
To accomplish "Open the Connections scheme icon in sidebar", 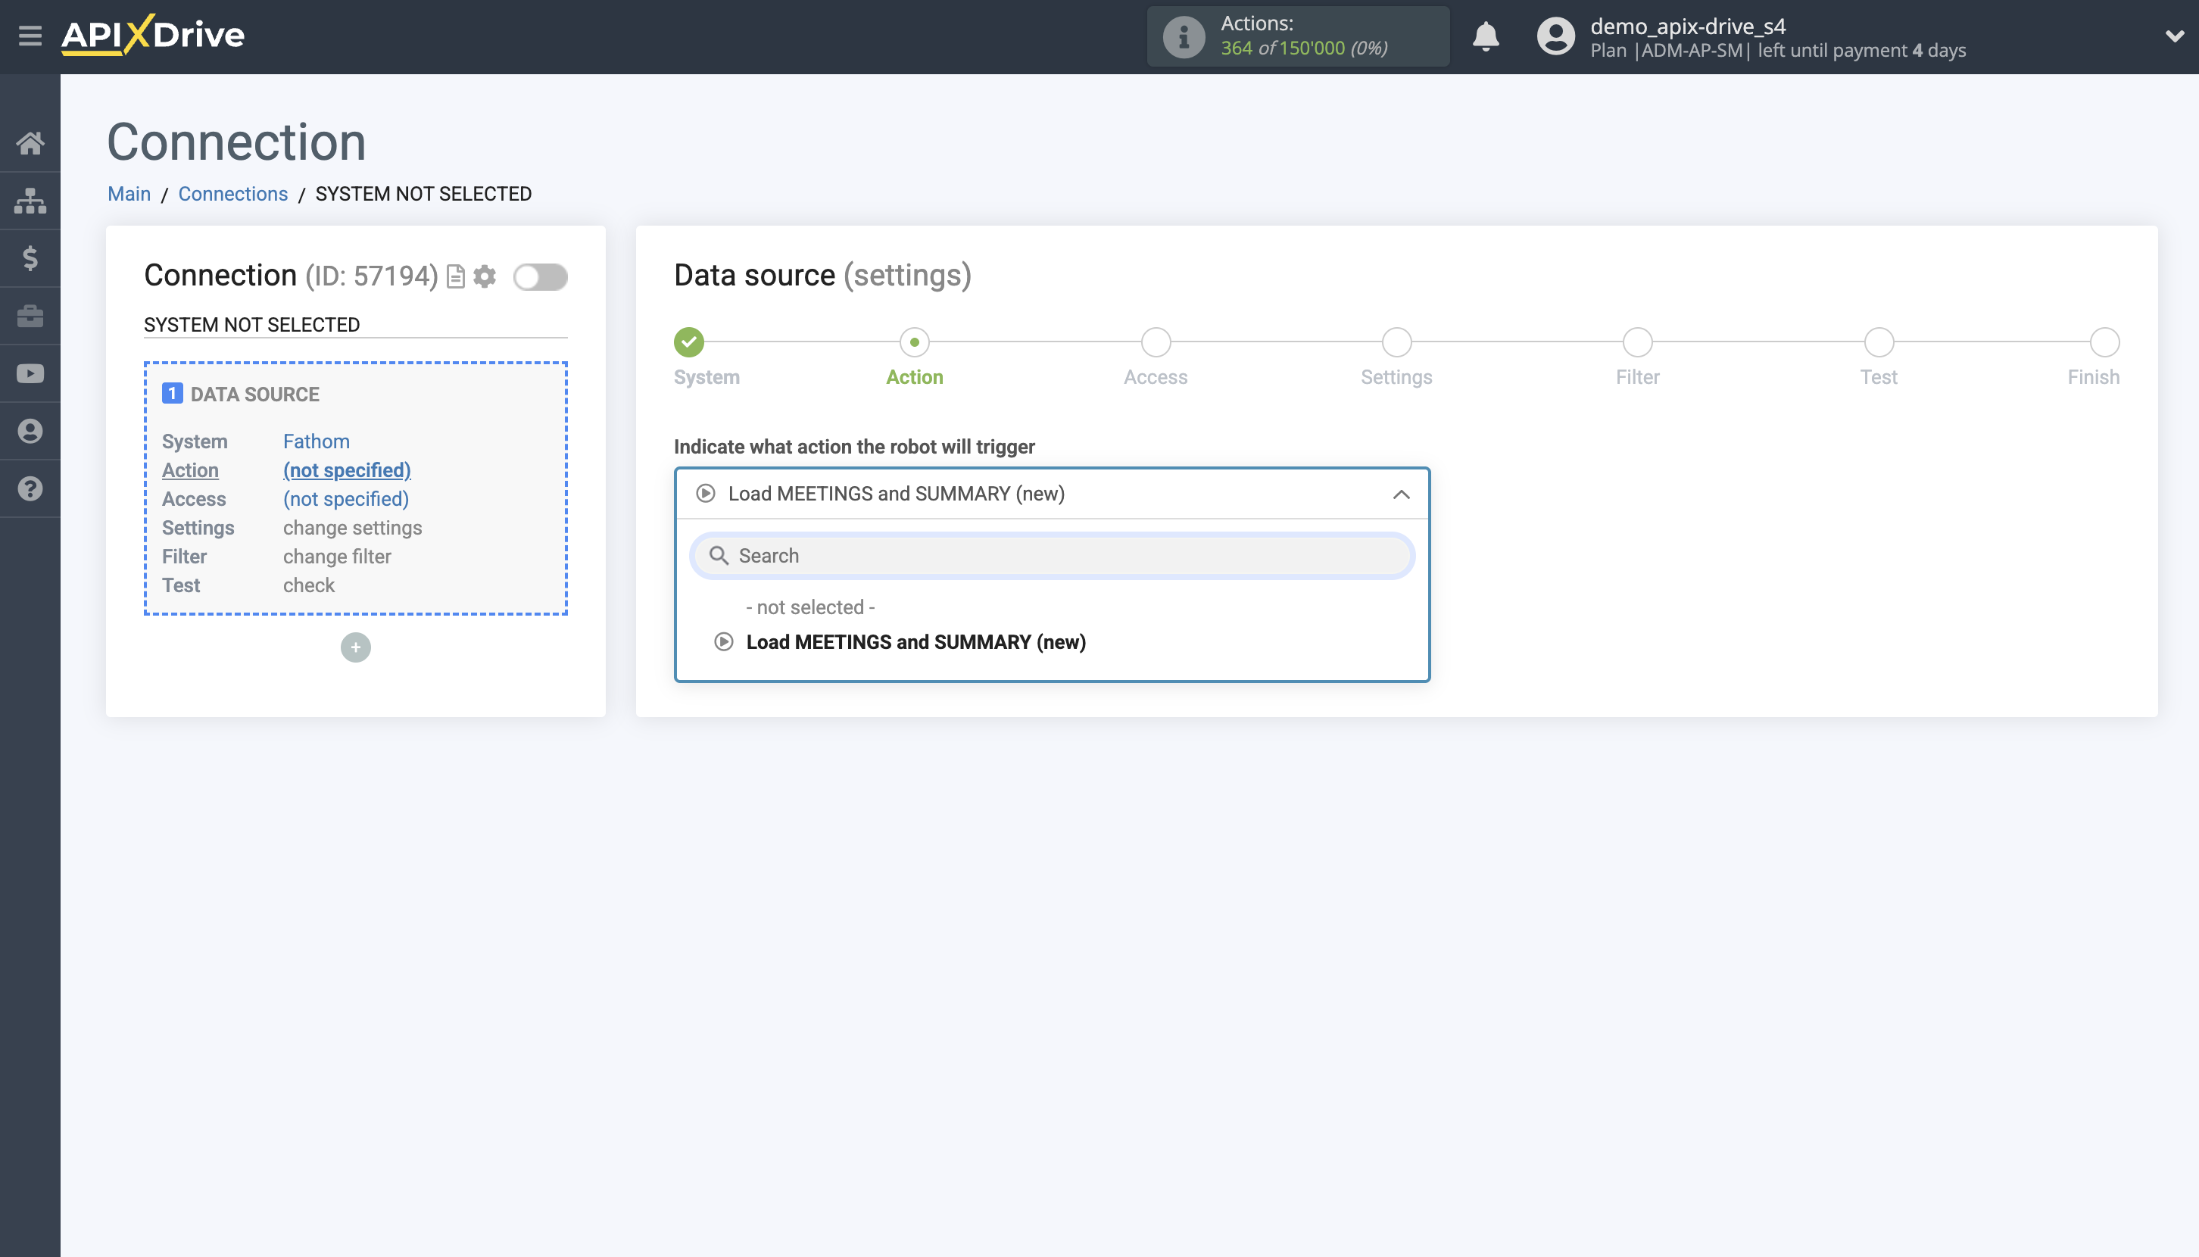I will 31,199.
